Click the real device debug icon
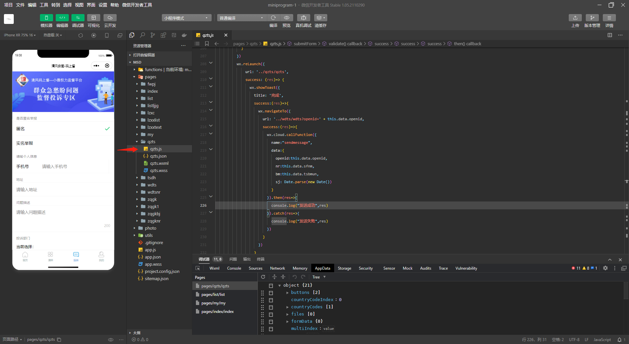Screen dimensions: 629x344 [x=303, y=18]
